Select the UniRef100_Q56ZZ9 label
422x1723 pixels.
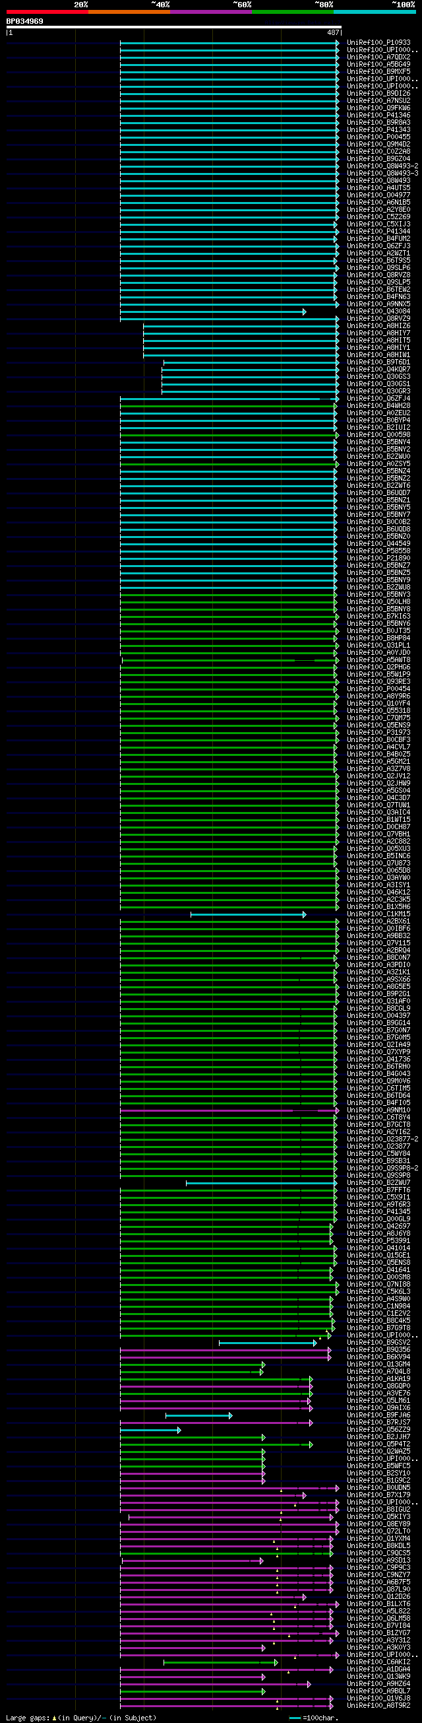click(378, 1429)
